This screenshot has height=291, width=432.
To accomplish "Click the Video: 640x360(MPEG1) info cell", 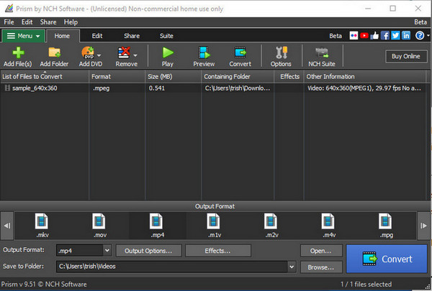I will coord(364,88).
